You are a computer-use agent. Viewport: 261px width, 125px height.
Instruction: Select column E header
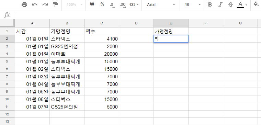coord(171,23)
